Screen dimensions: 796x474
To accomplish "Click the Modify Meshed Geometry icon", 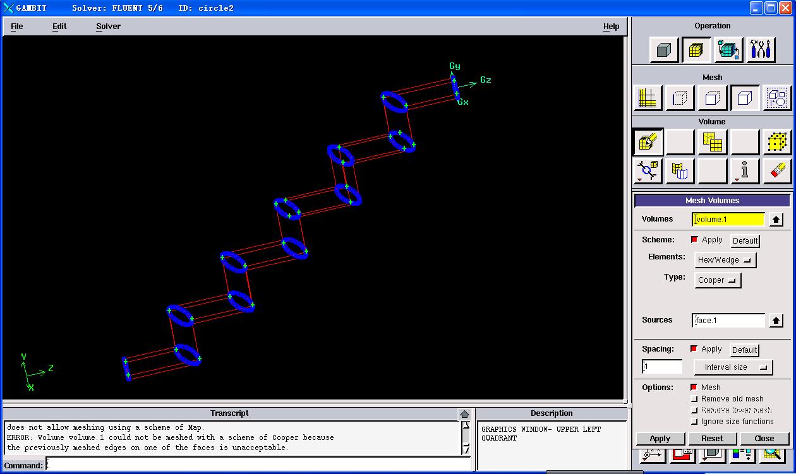I will click(x=680, y=170).
